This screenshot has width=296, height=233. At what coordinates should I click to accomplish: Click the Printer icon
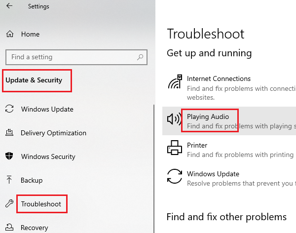(x=175, y=149)
